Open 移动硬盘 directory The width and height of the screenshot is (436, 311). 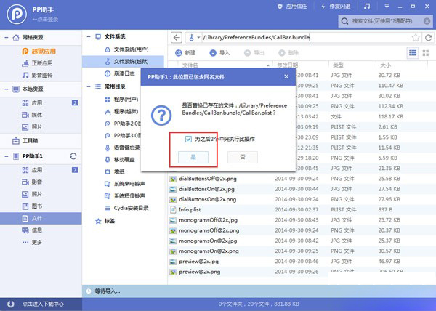[x=120, y=160]
